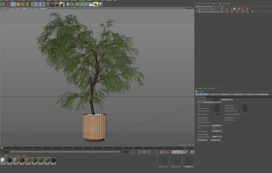Screen dimensions: 272x173
Task: Switch to Info tab
Action: pyautogui.click(x=214, y=94)
